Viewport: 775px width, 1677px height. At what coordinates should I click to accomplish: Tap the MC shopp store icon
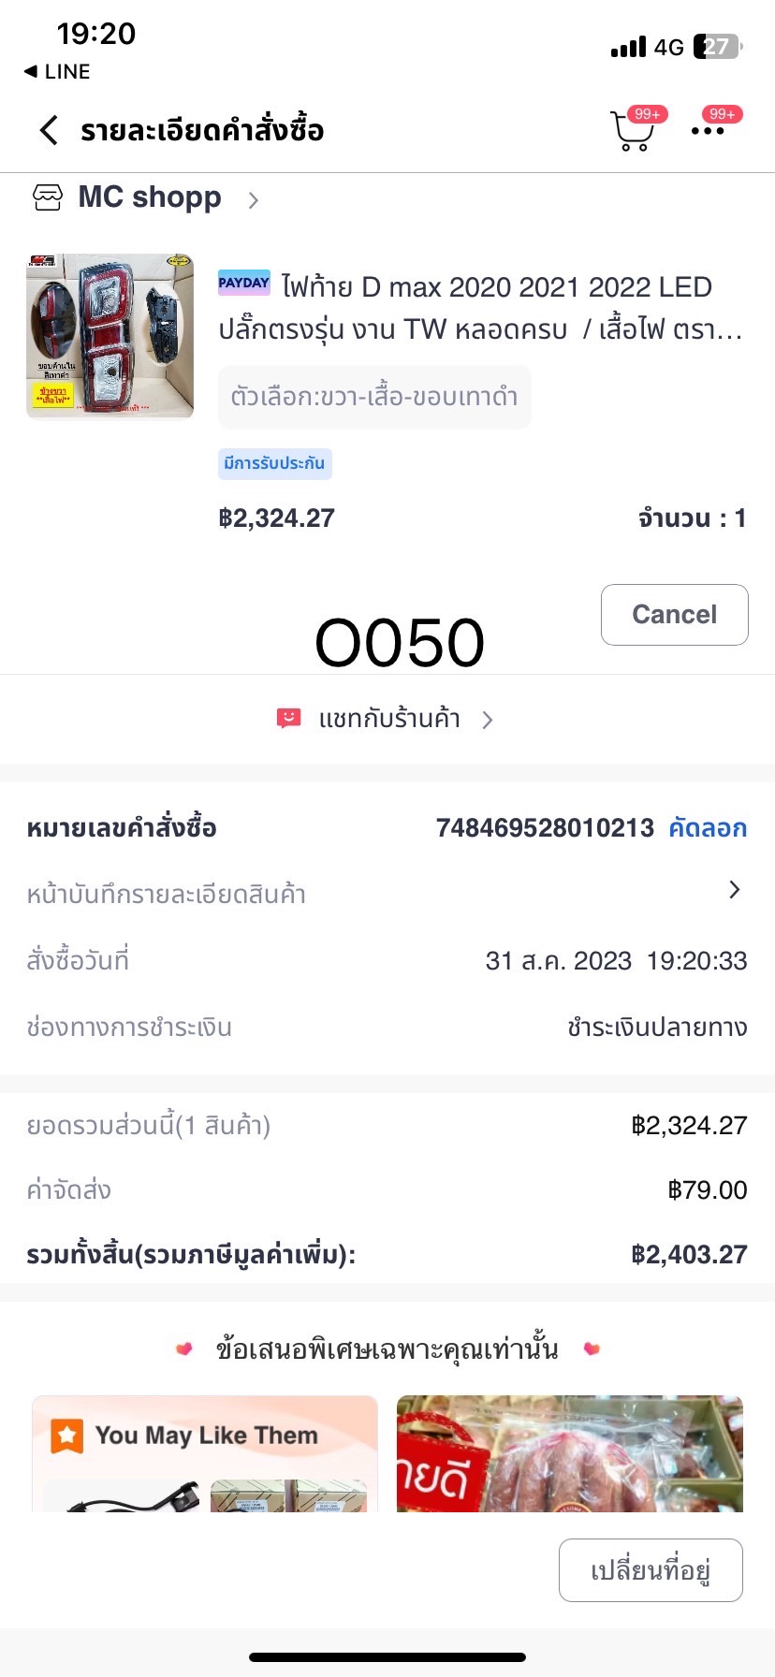click(x=47, y=197)
